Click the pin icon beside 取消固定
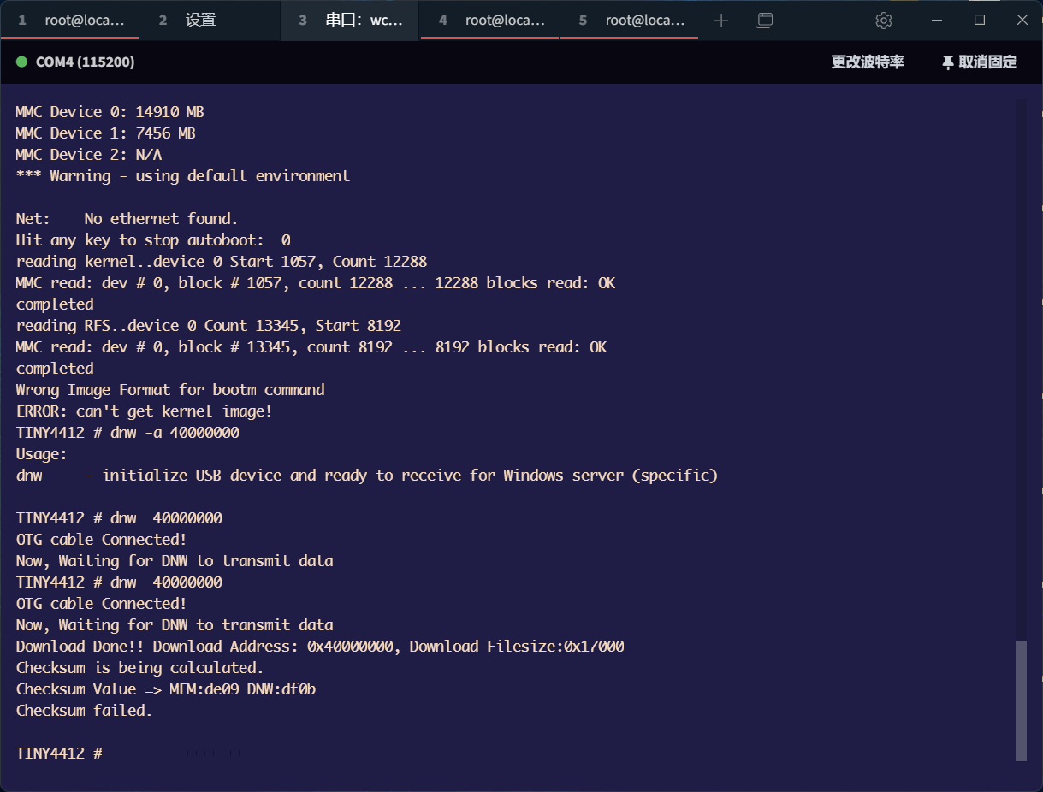 [948, 62]
